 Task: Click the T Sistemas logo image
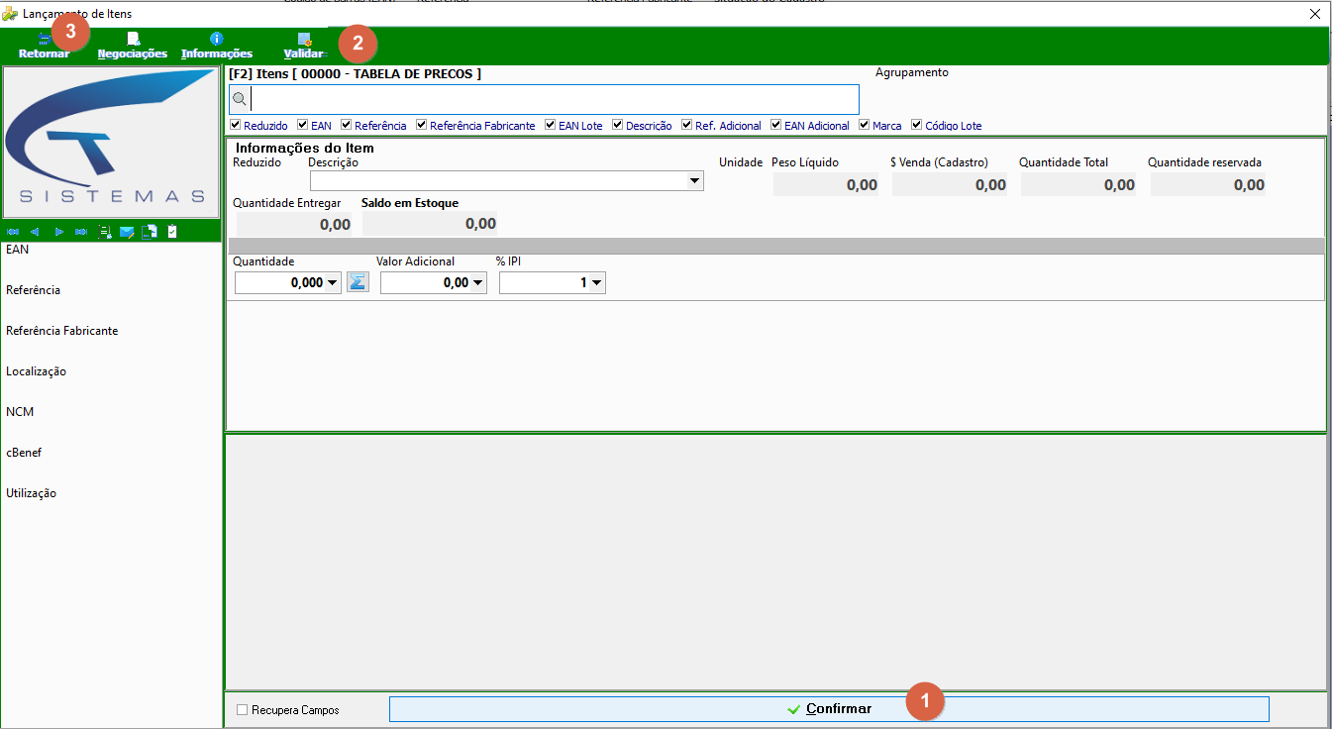coord(112,142)
